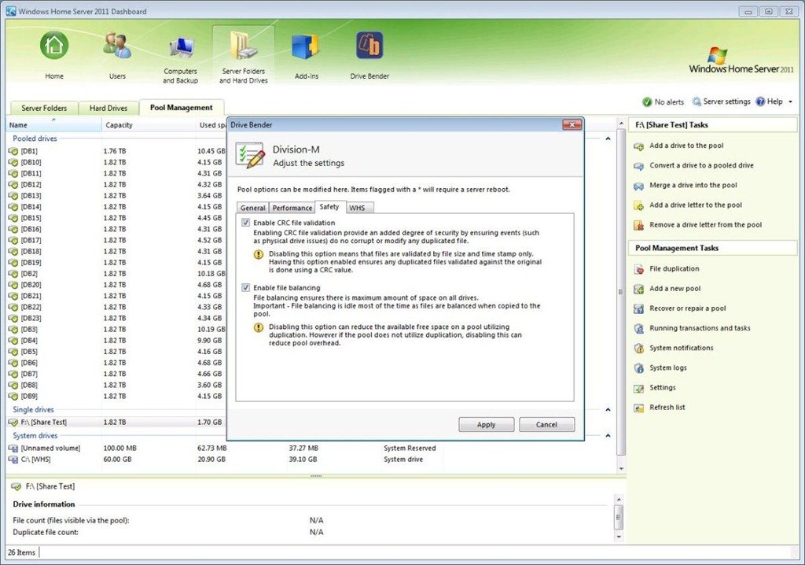
Task: Open Computers and Backup section icon
Action: click(x=181, y=48)
